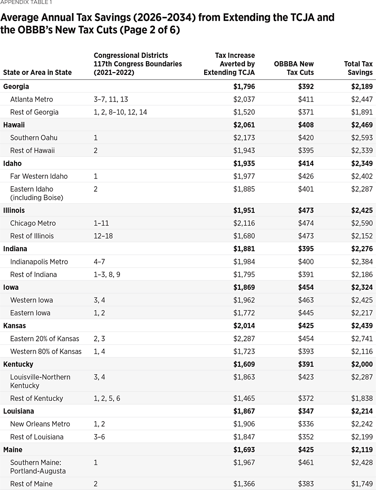The image size is (376, 490).
Task: Select Indianapolis Metro row label
Action: coord(39,262)
